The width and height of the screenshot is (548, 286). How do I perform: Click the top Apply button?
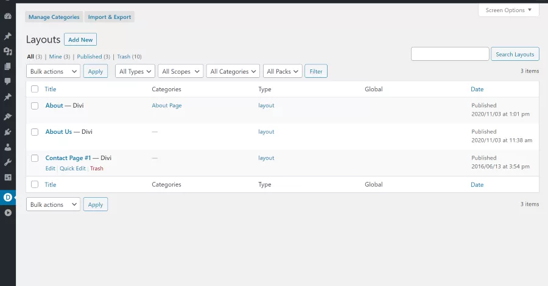[96, 71]
